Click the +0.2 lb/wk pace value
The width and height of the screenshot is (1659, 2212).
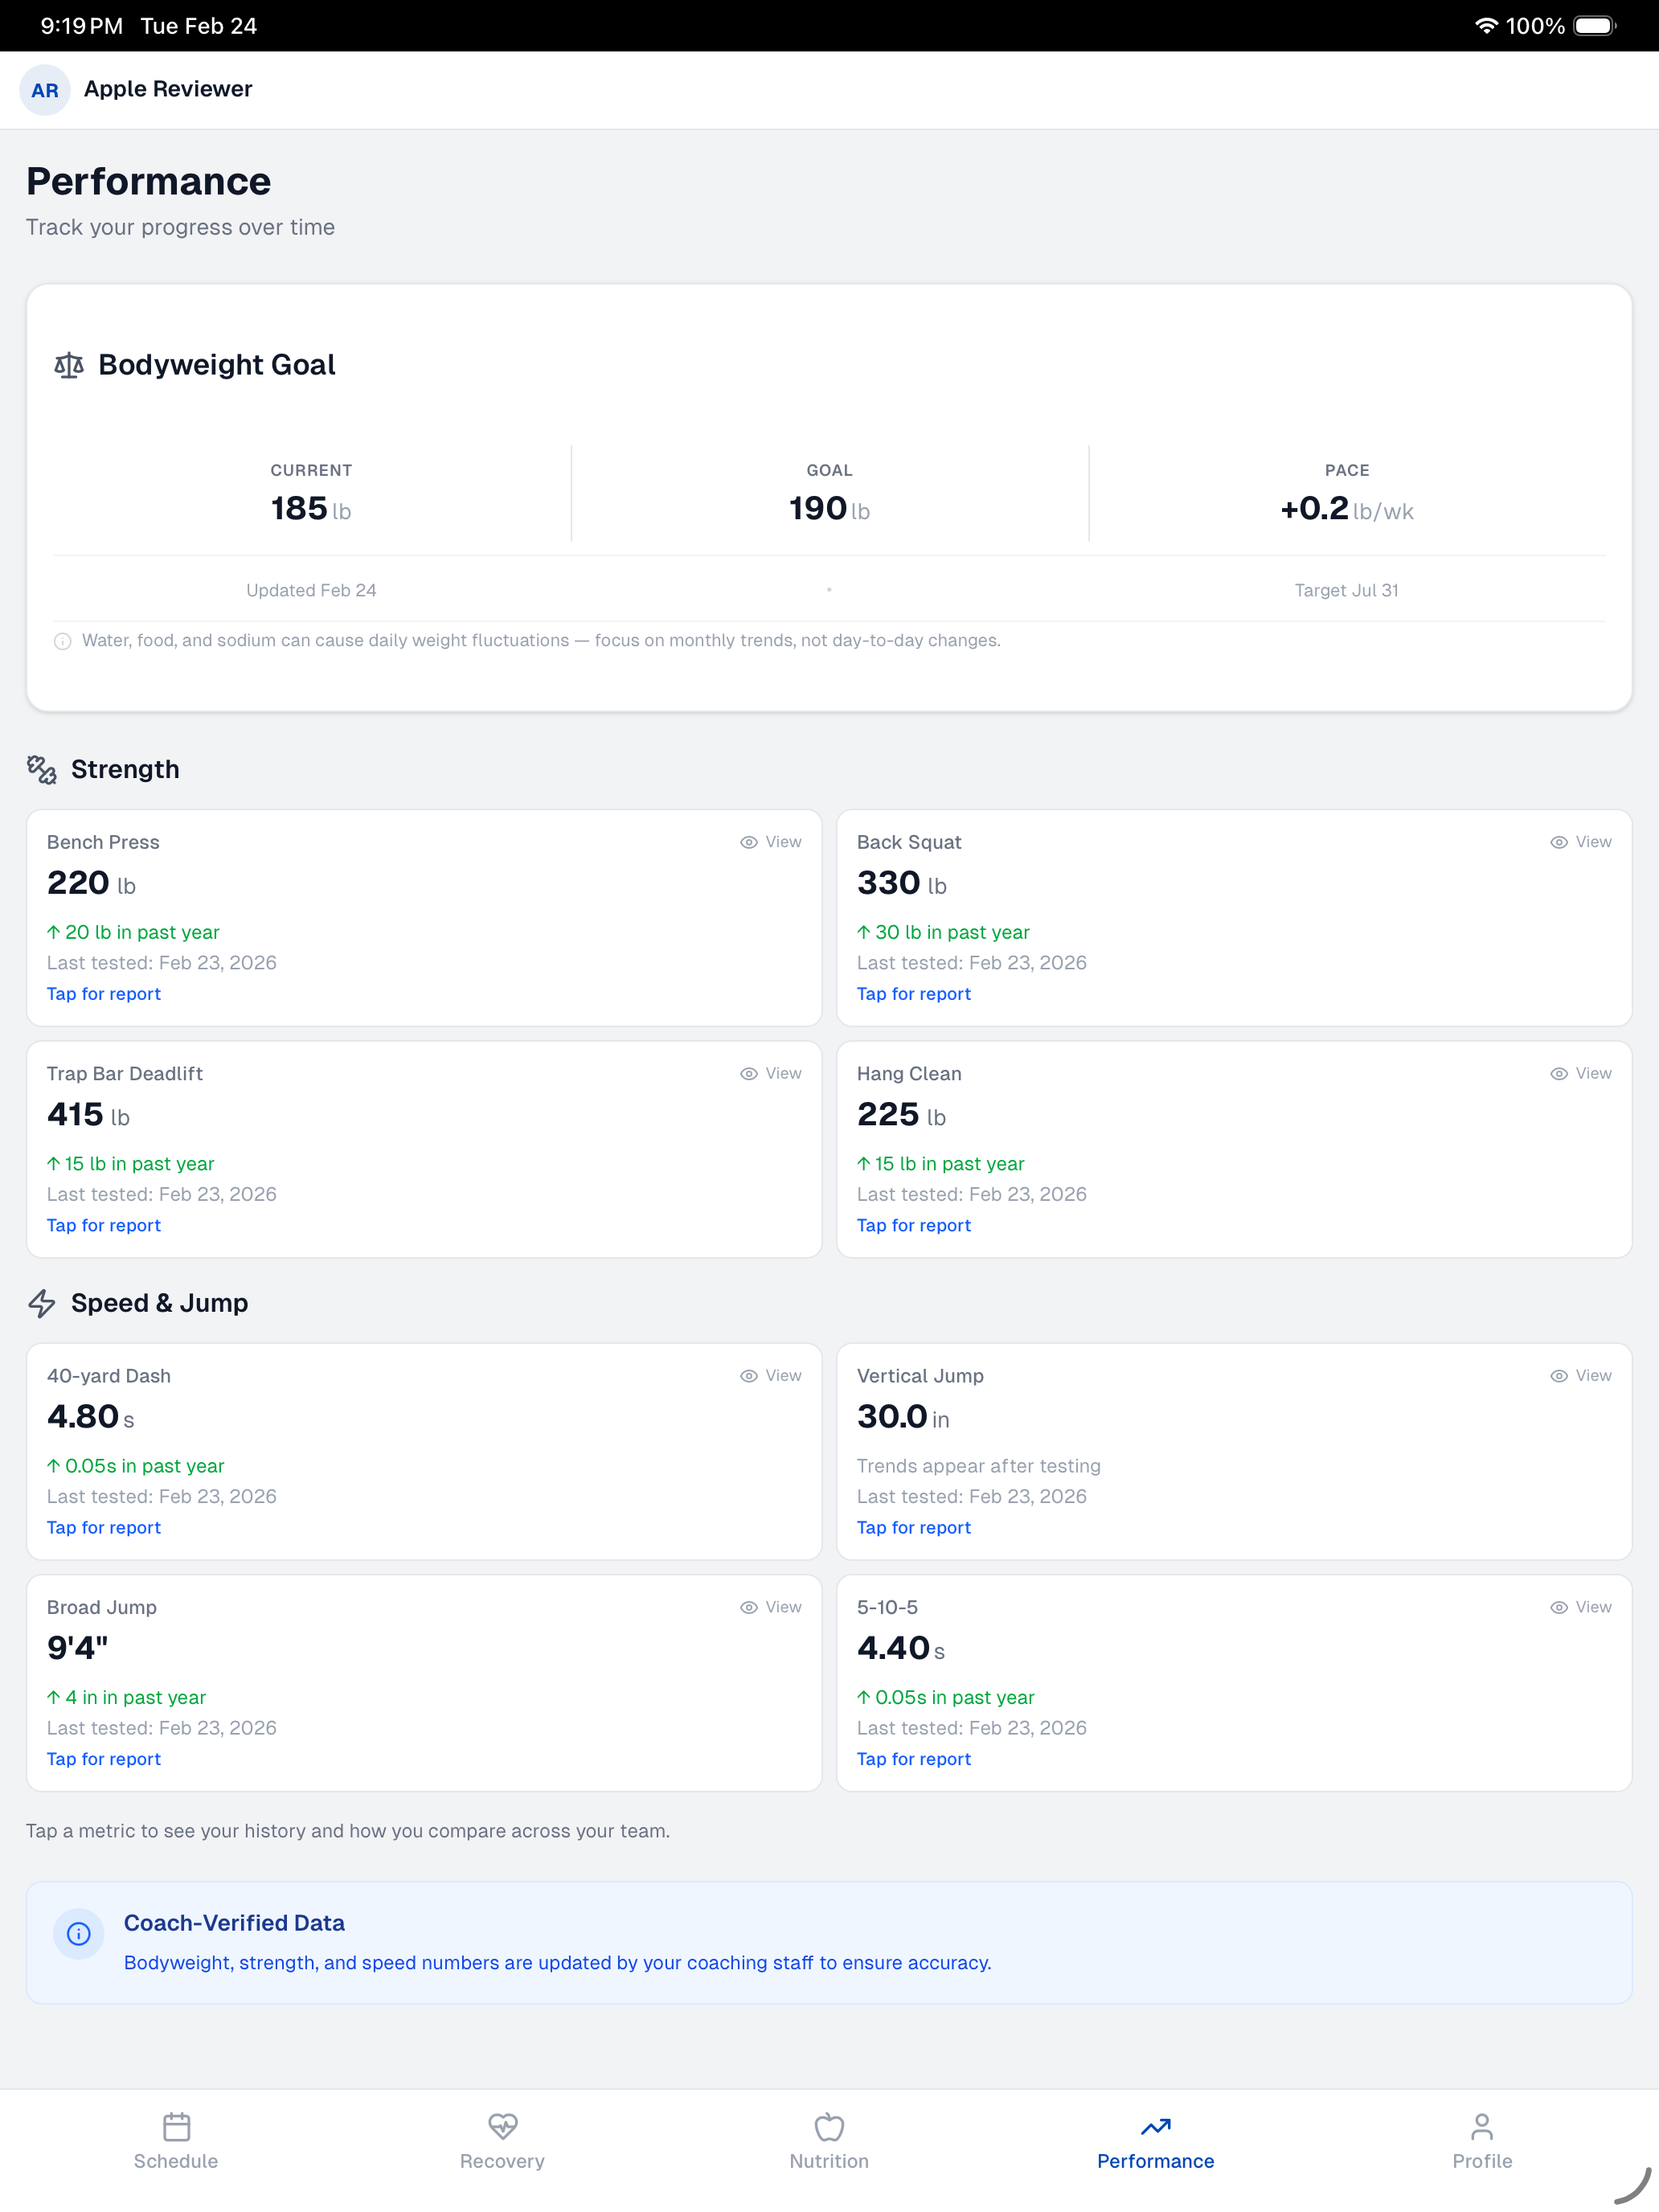tap(1347, 509)
